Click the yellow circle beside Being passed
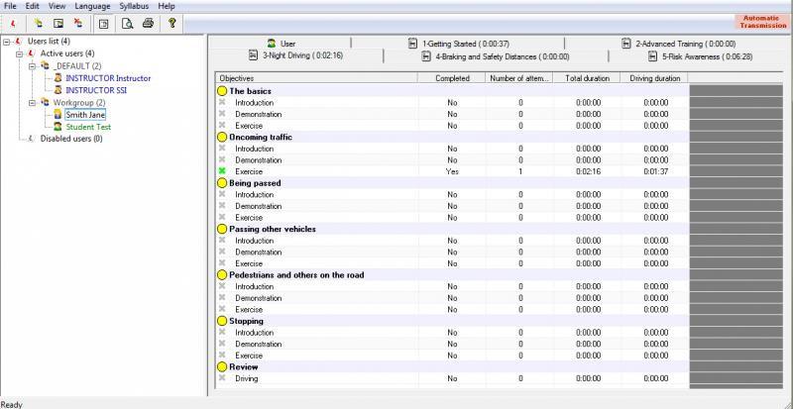The width and height of the screenshot is (793, 409). pos(221,183)
